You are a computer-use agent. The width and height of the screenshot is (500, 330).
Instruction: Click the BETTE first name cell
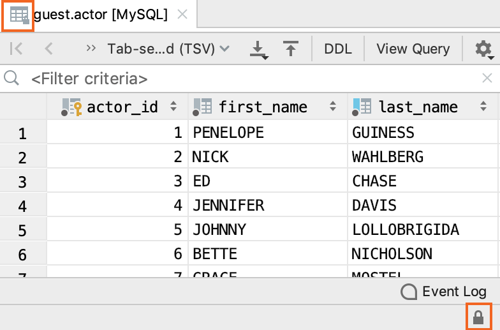click(268, 253)
